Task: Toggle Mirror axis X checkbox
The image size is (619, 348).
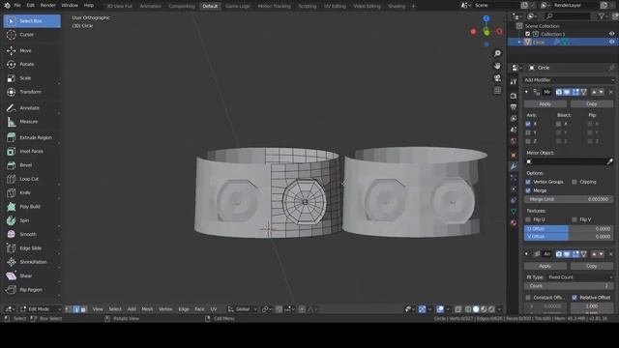Action: pyautogui.click(x=528, y=124)
